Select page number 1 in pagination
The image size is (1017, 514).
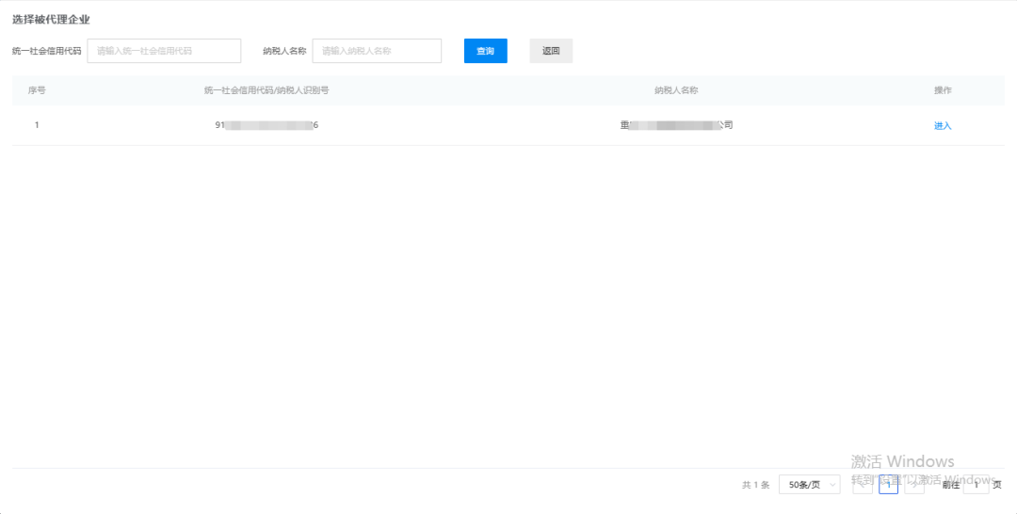888,485
